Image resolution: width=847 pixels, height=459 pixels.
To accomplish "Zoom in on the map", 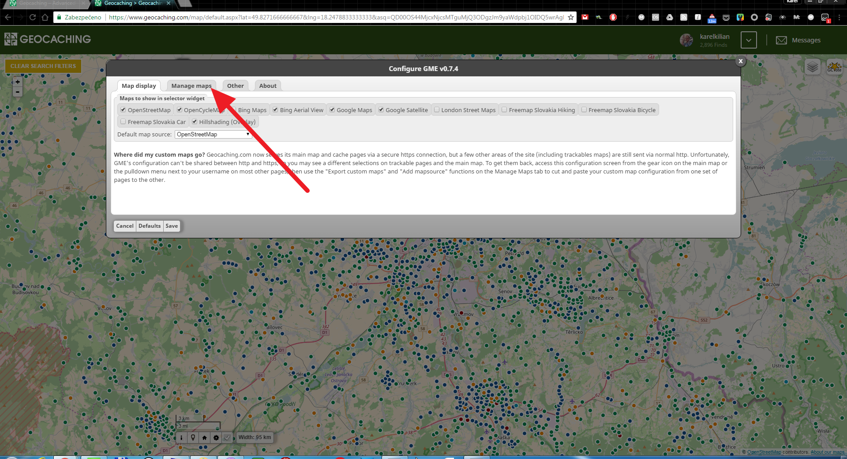I will (18, 82).
